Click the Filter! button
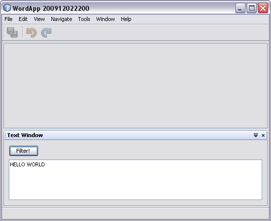 (x=23, y=151)
